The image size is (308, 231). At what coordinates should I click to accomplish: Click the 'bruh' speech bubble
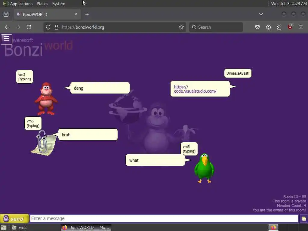tap(88, 134)
